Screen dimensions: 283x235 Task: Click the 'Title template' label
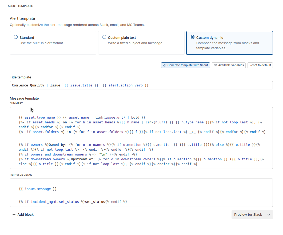pos(20,77)
